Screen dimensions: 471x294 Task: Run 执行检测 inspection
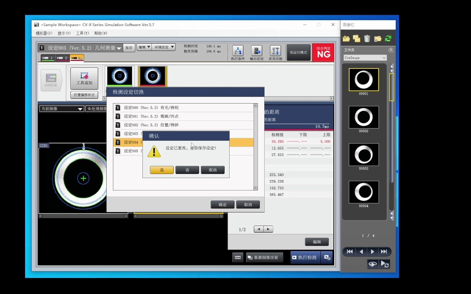point(305,257)
